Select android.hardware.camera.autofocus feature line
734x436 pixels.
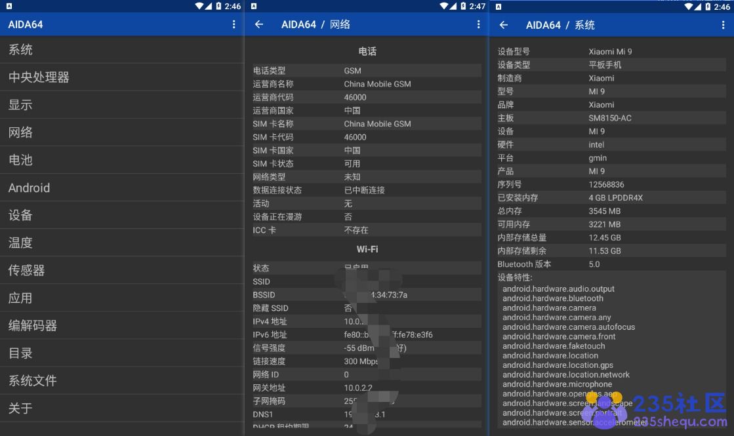(x=569, y=327)
